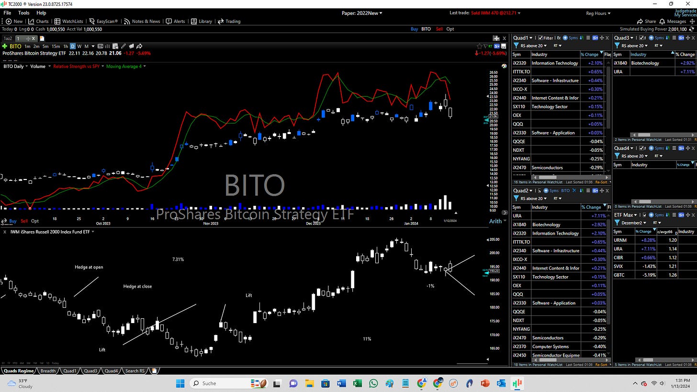
Task: Open the Trading toolbar button
Action: point(229,21)
